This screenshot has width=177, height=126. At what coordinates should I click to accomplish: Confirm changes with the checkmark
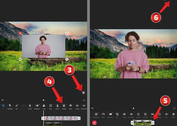[x=84, y=100]
